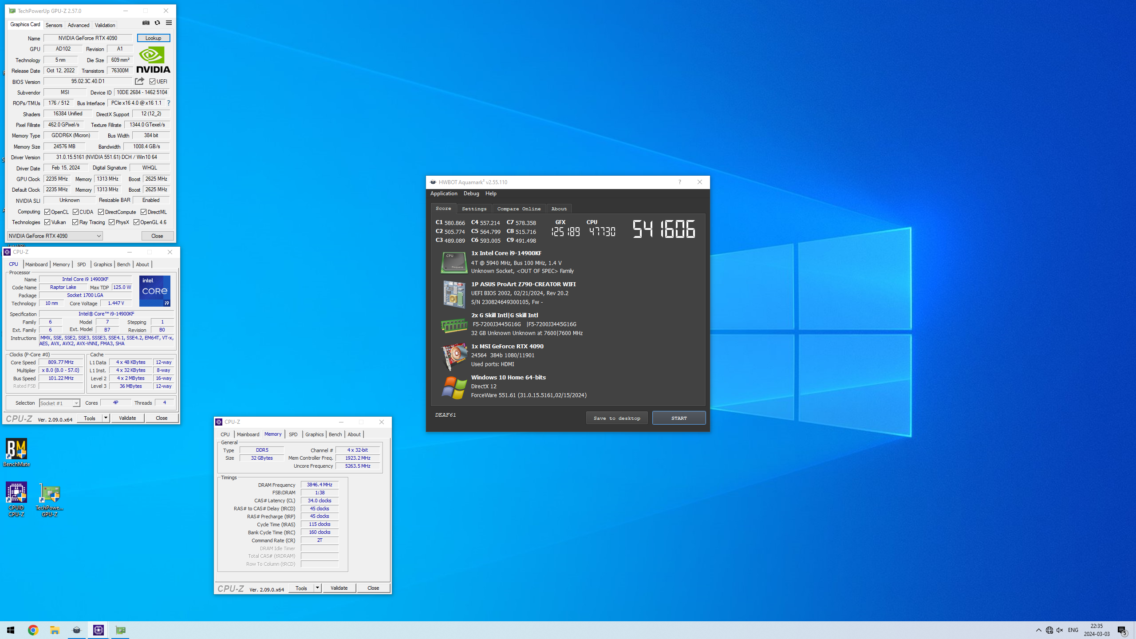Toggle the OpenGL 4.6 checkbox
This screenshot has height=639, width=1136.
(136, 222)
